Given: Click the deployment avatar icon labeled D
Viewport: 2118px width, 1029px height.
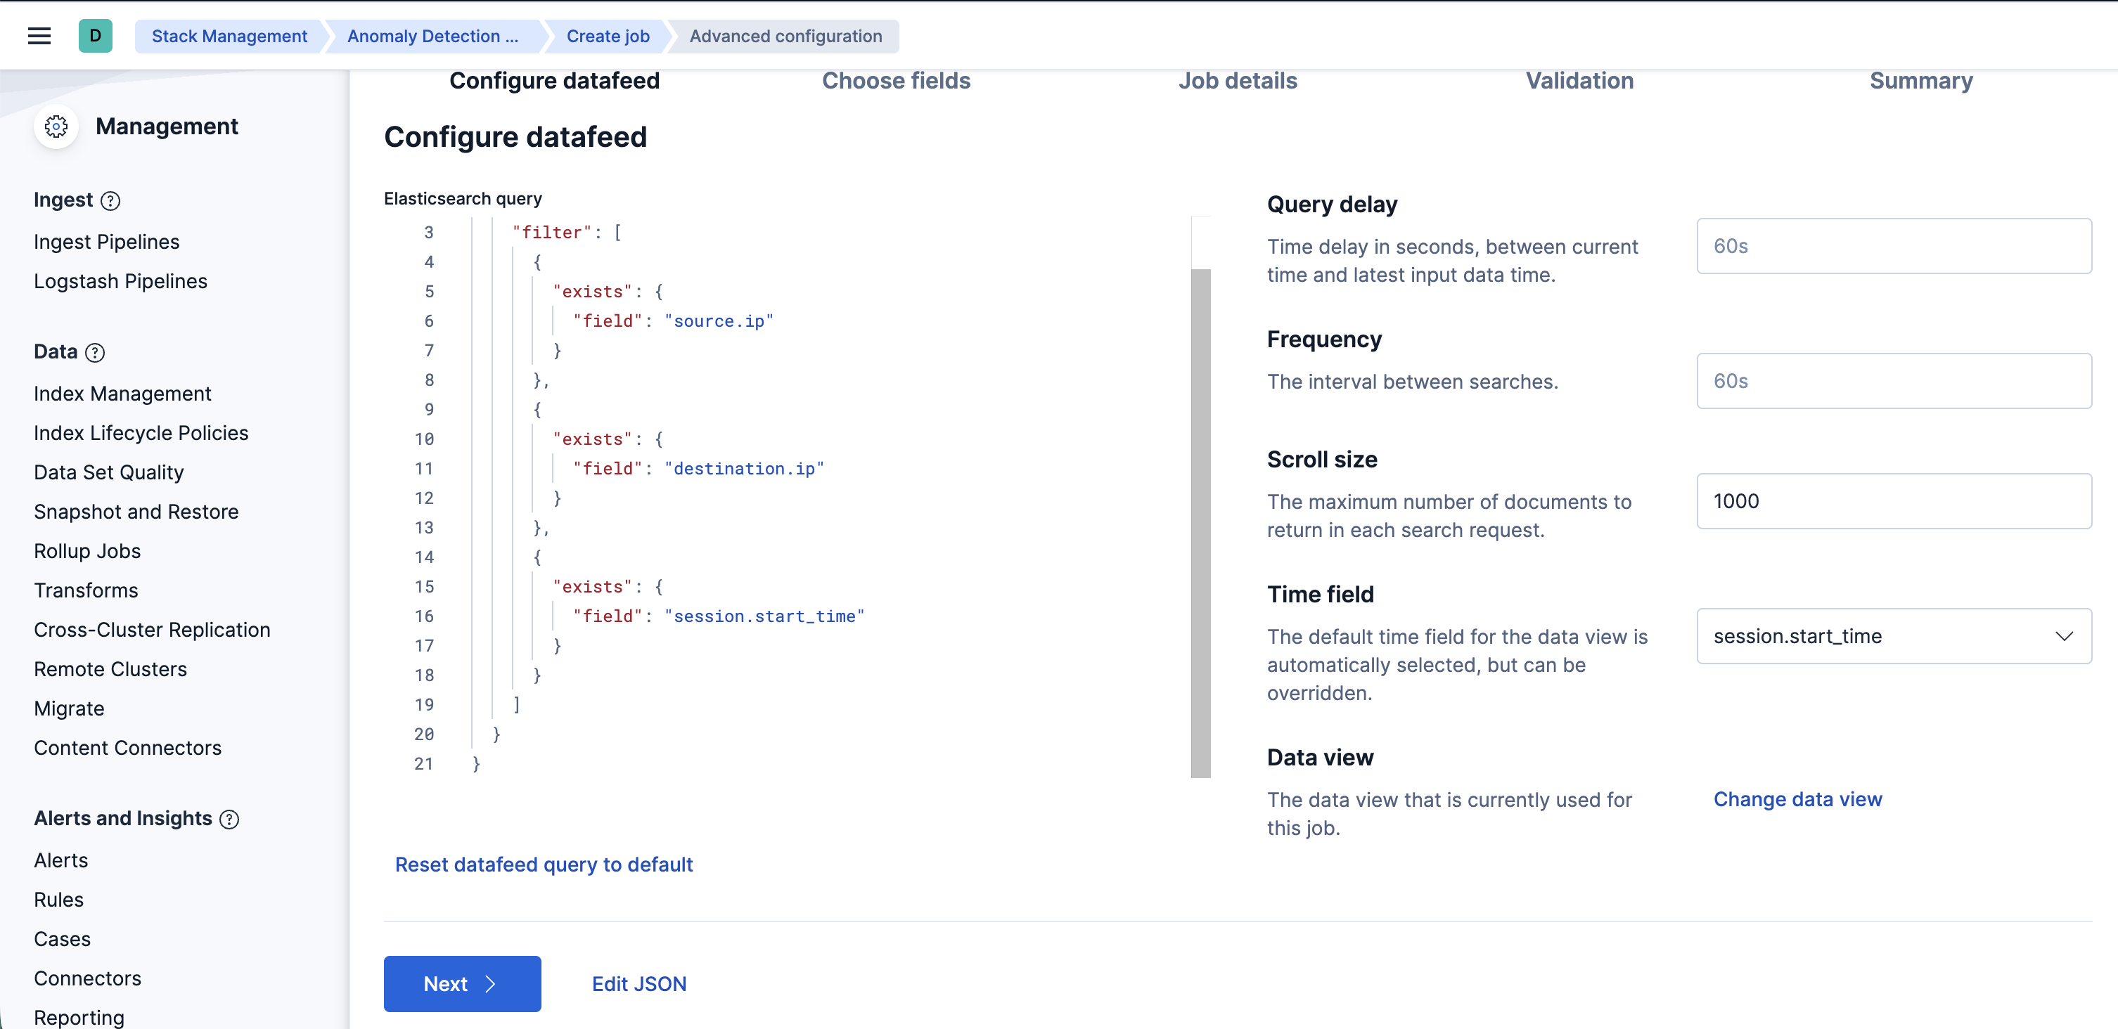Looking at the screenshot, I should [x=96, y=35].
